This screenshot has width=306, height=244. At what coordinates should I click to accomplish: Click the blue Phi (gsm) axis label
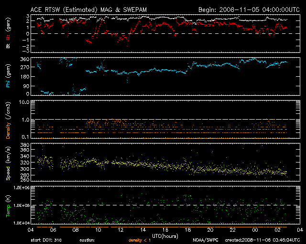[7, 76]
